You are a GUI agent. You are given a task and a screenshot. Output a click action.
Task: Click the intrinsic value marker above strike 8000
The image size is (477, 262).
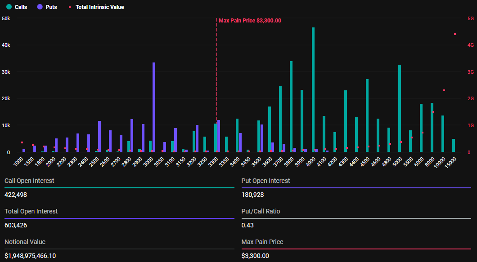click(433, 112)
